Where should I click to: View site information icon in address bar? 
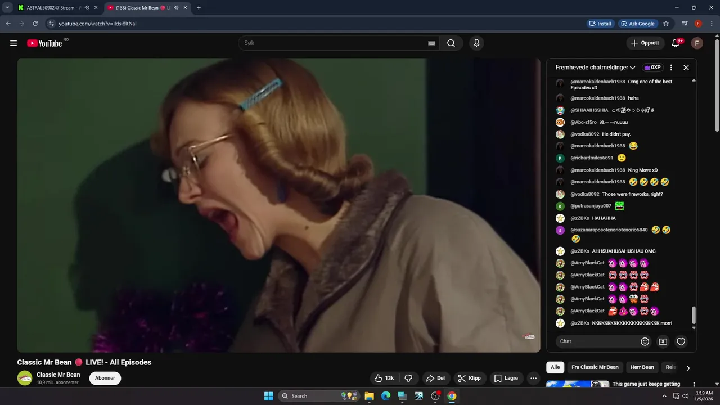pos(51,24)
